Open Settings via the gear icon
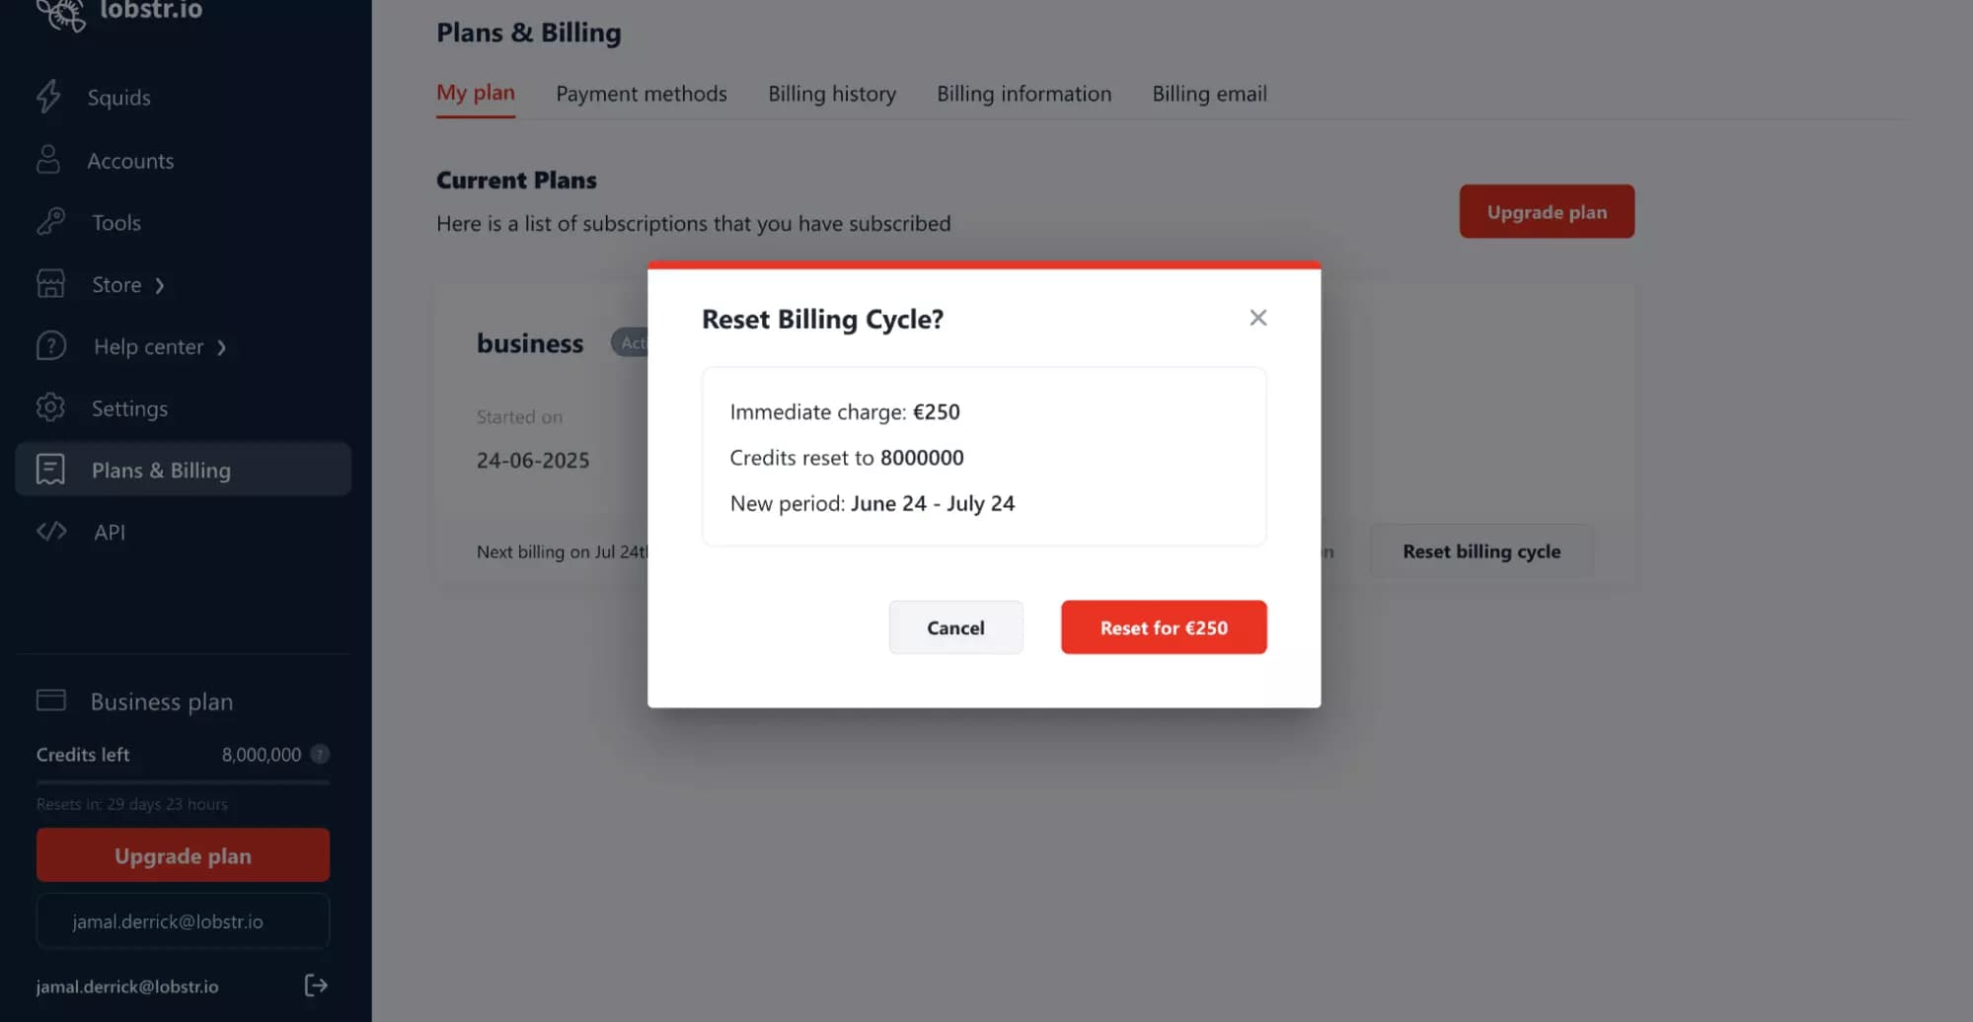The width and height of the screenshot is (1973, 1022). (x=49, y=407)
